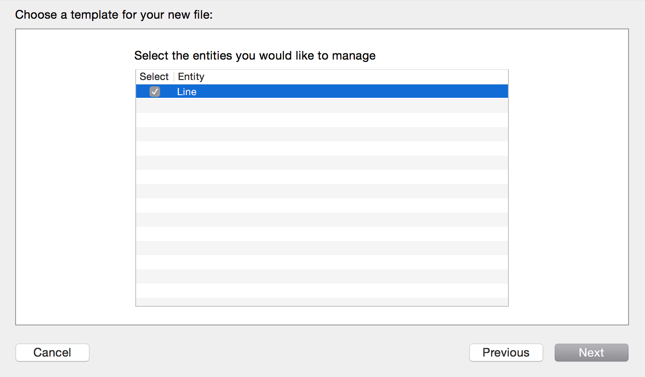
Task: Go back with the Previous button
Action: [506, 353]
